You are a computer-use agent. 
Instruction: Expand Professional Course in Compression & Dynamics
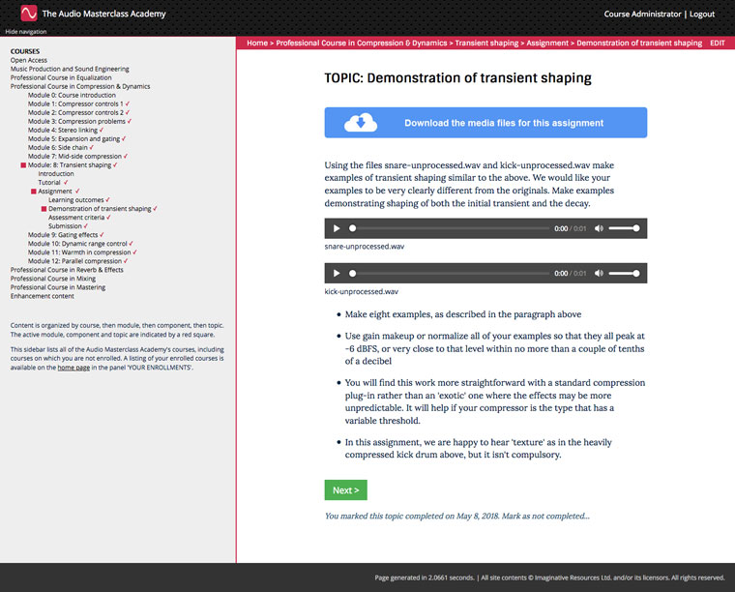tap(80, 87)
